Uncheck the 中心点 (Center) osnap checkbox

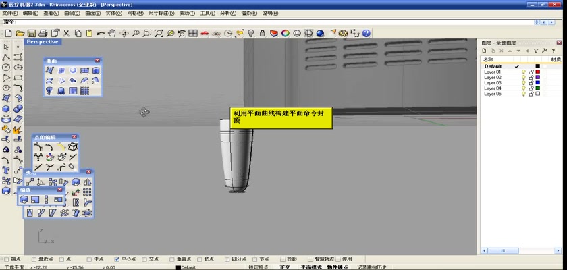(x=117, y=259)
